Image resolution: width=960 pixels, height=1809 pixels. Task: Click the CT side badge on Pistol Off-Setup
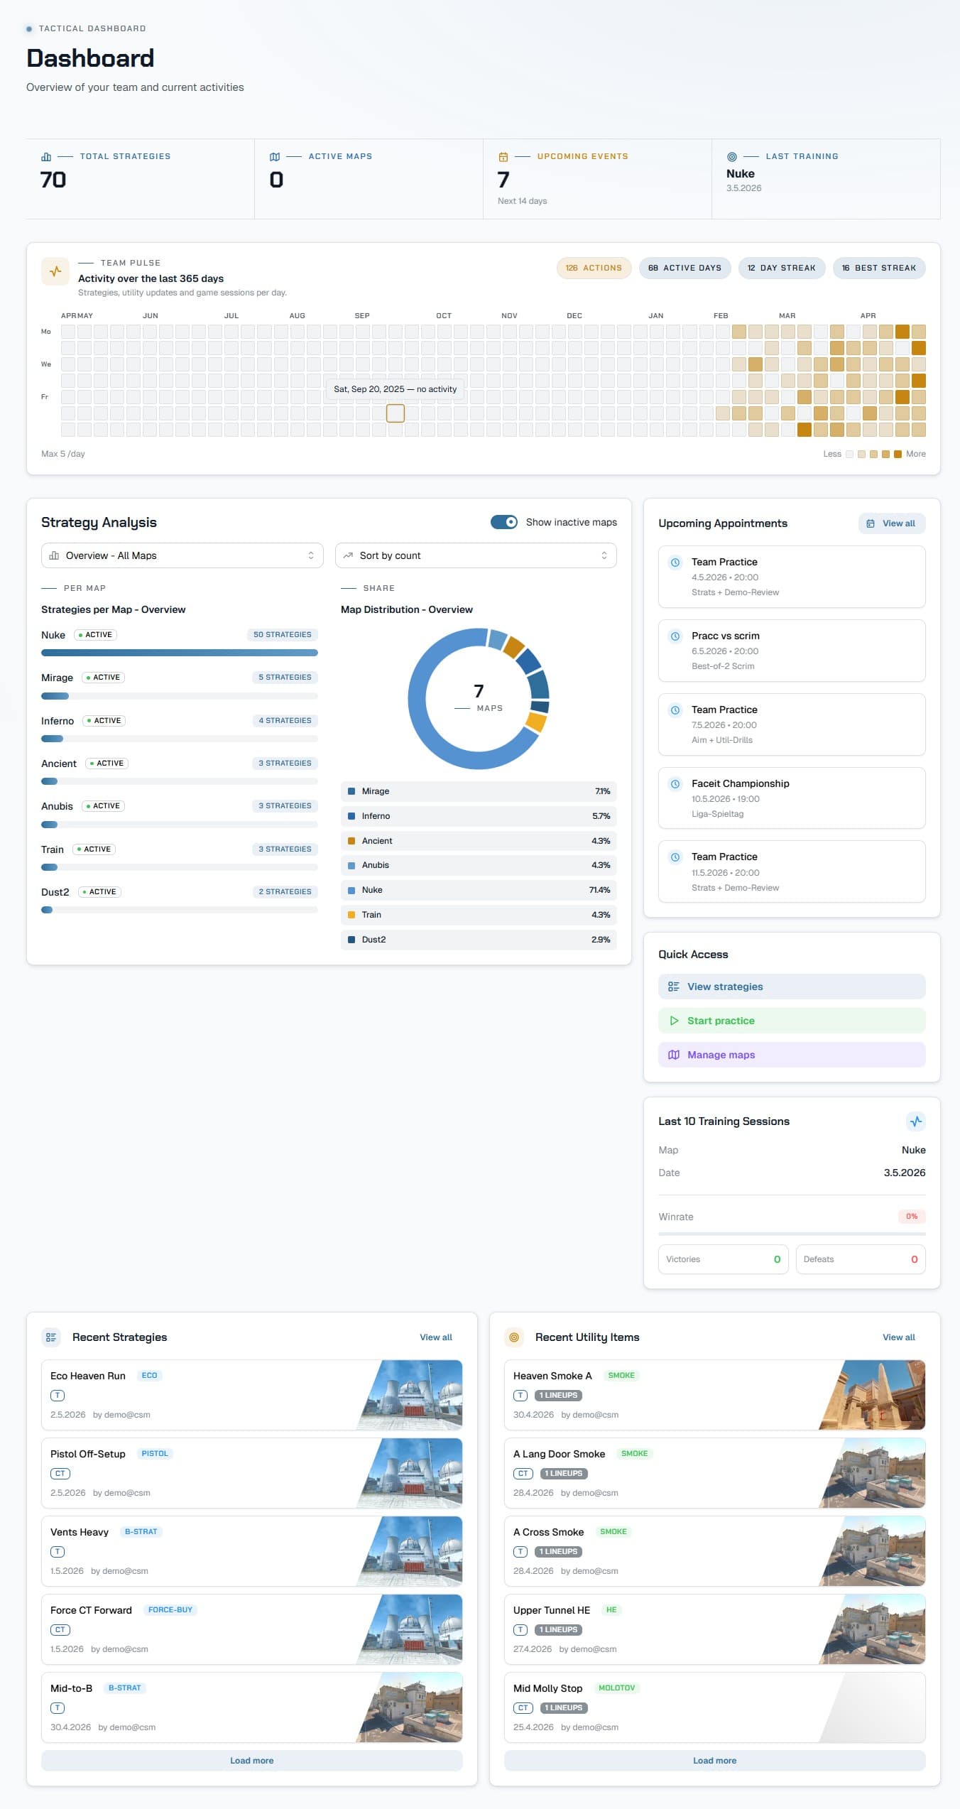click(60, 1474)
